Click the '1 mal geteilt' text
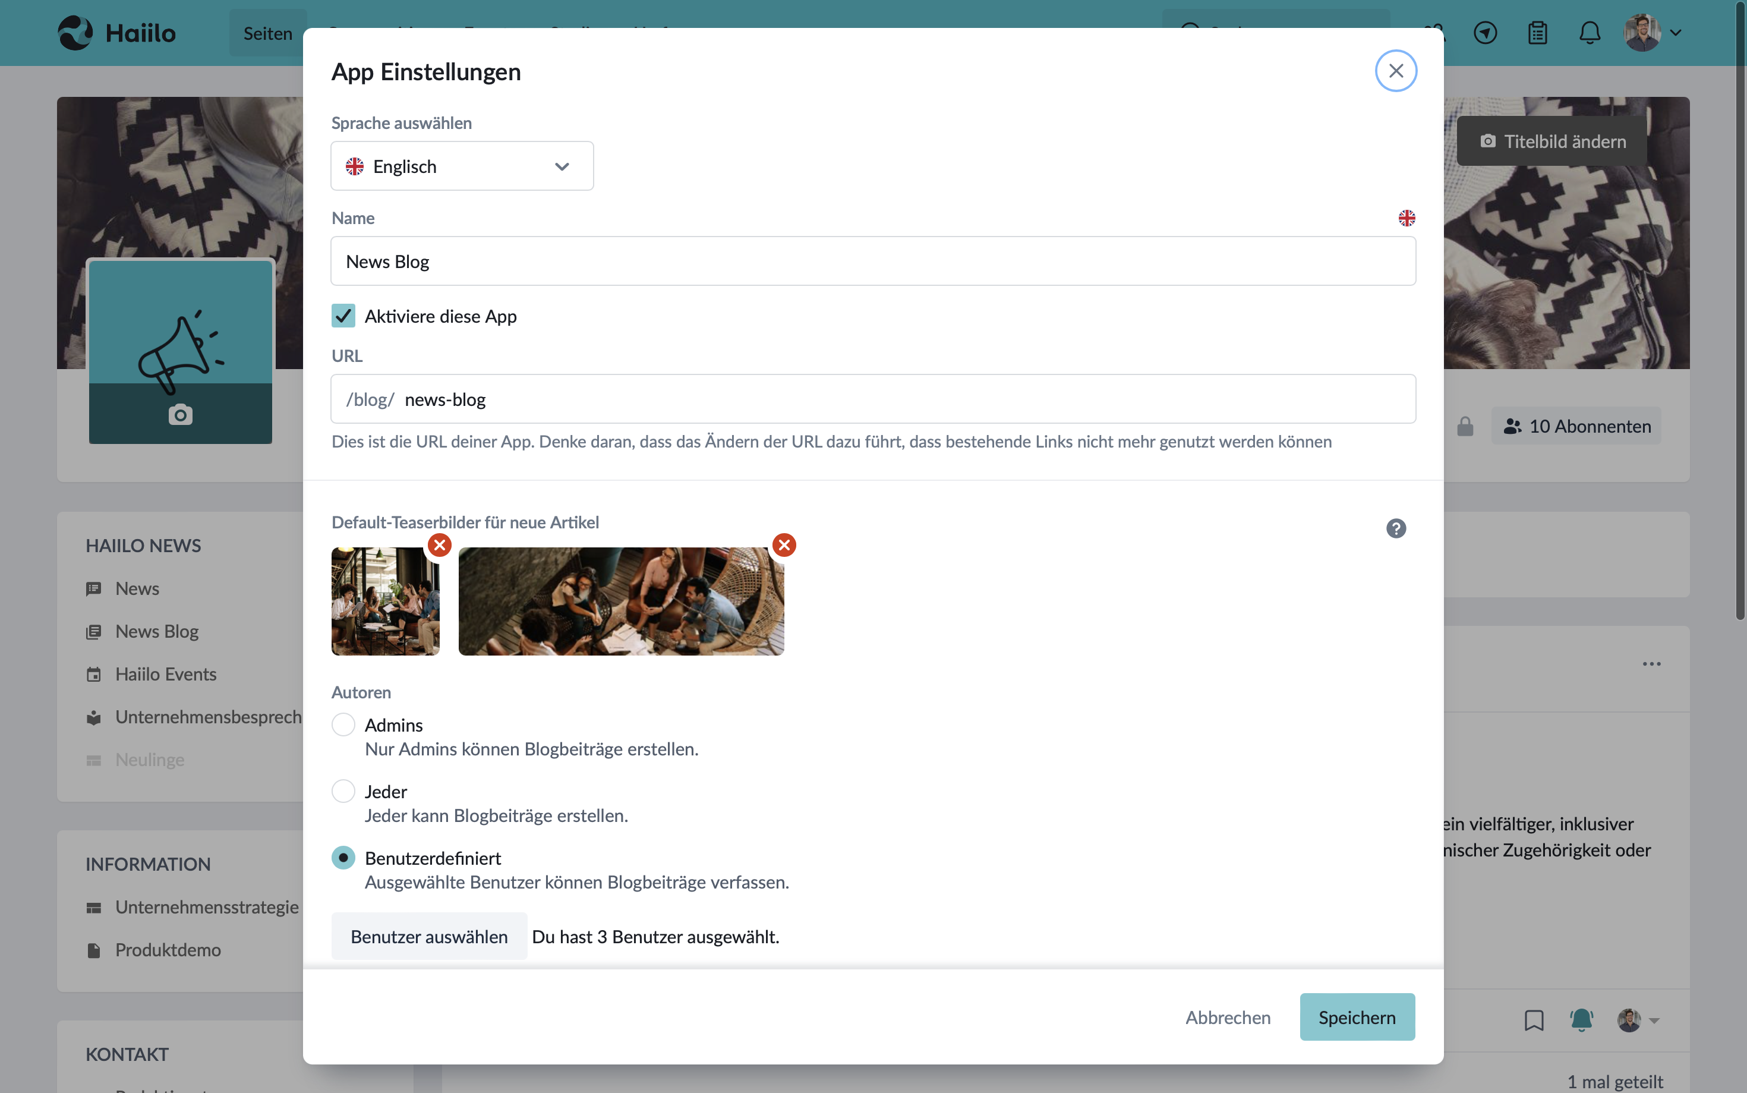The image size is (1747, 1093). tap(1614, 1082)
